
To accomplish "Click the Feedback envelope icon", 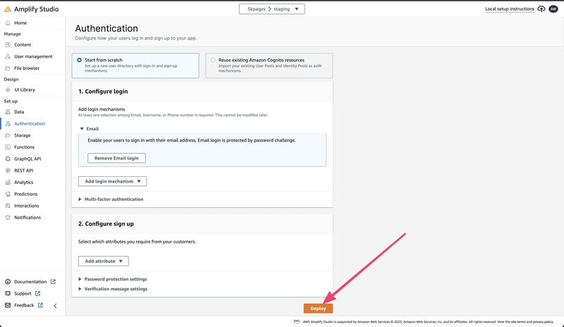I will (8, 305).
